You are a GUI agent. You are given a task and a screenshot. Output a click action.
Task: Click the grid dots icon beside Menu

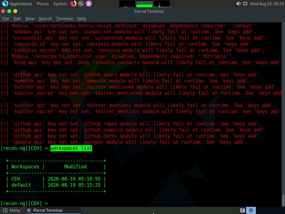5,210
